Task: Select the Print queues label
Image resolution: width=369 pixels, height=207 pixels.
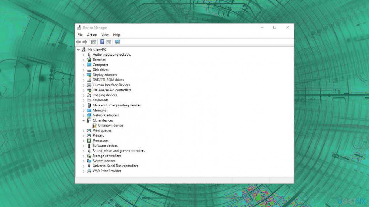Action: pyautogui.click(x=102, y=131)
